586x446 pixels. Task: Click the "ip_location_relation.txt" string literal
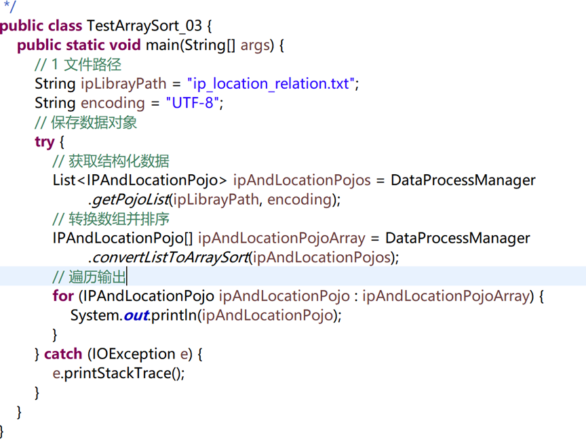(x=271, y=83)
